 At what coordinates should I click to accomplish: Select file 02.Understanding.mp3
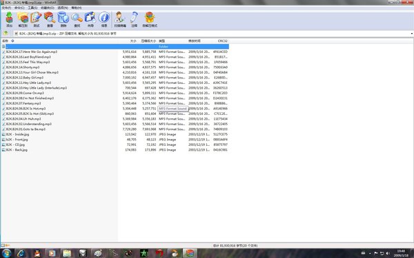click(29, 124)
